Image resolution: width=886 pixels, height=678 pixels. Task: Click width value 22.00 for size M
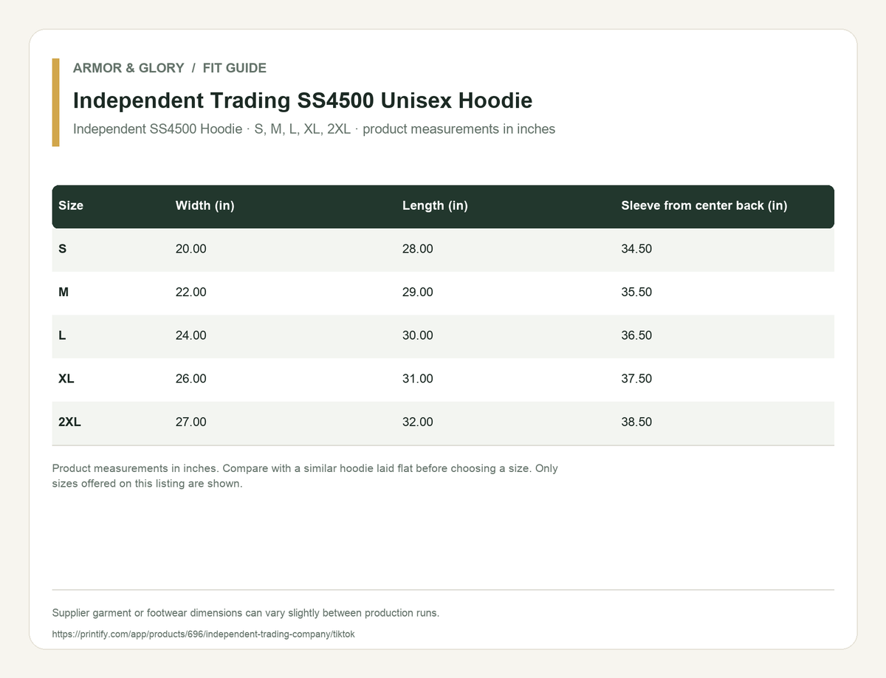190,292
